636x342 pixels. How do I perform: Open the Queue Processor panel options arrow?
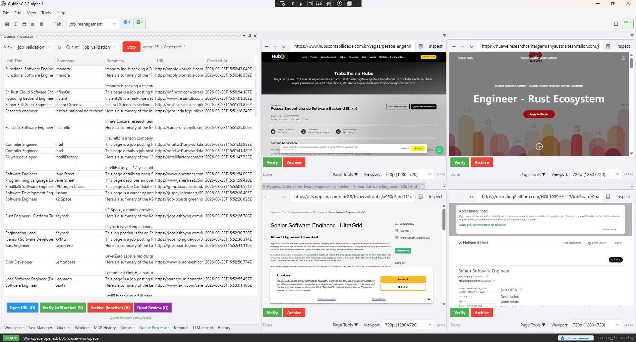tap(244, 36)
